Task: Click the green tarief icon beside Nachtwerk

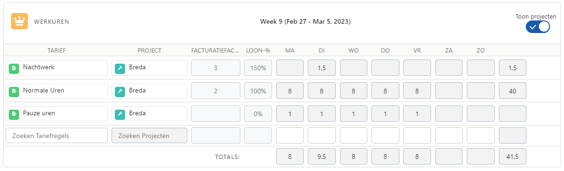Action: pyautogui.click(x=14, y=68)
